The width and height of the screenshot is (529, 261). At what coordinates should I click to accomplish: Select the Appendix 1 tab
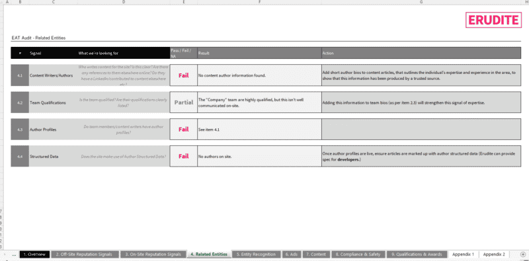click(464, 254)
